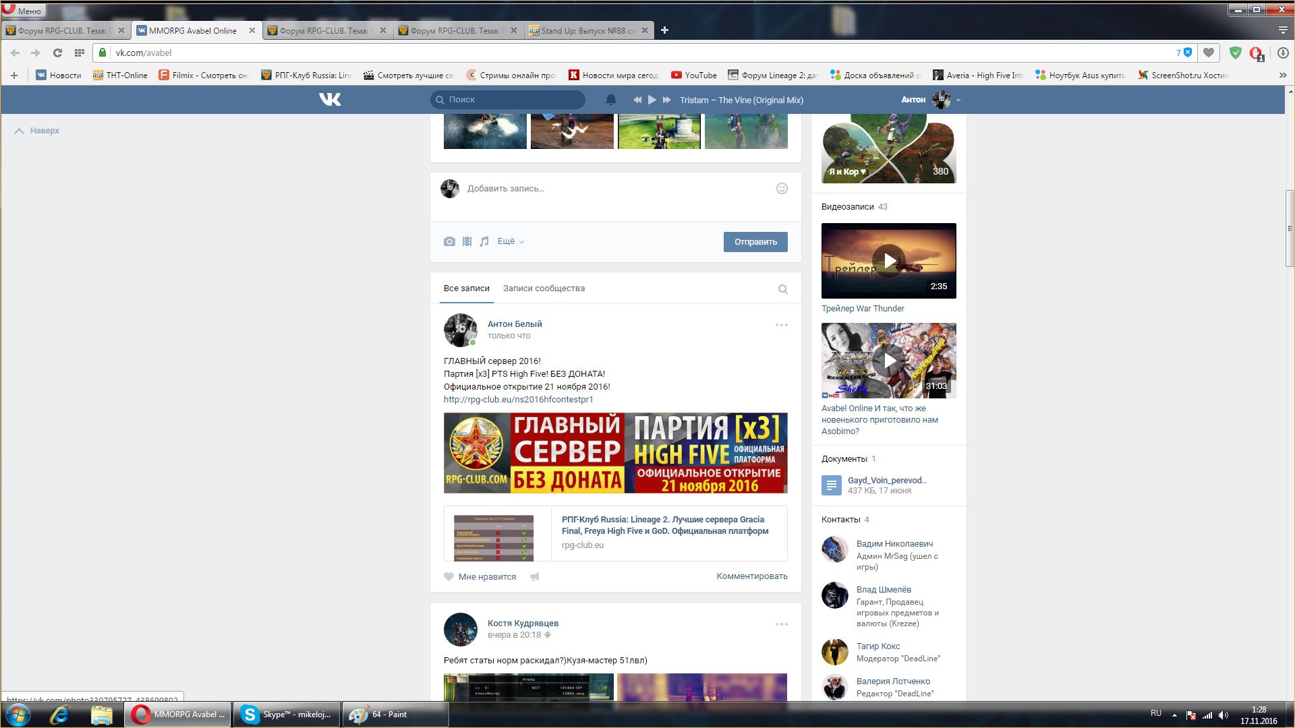Open Internet Explorer from taskbar
1295x728 pixels.
(x=59, y=715)
